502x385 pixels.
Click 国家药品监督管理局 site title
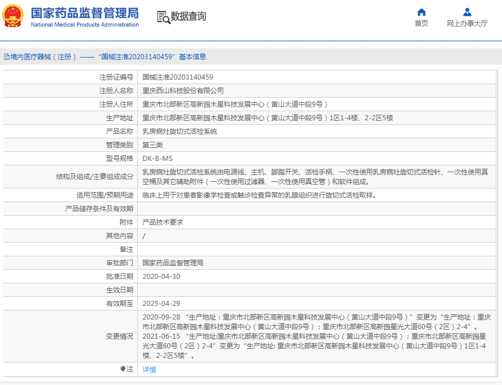coord(85,13)
